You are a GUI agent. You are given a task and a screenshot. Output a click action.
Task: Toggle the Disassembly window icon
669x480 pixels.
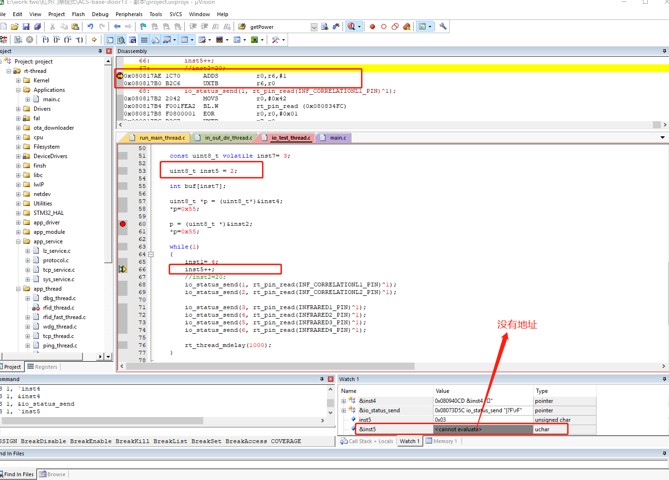pyautogui.click(x=121, y=40)
